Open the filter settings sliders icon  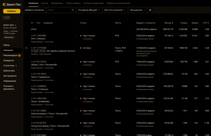coord(150,10)
